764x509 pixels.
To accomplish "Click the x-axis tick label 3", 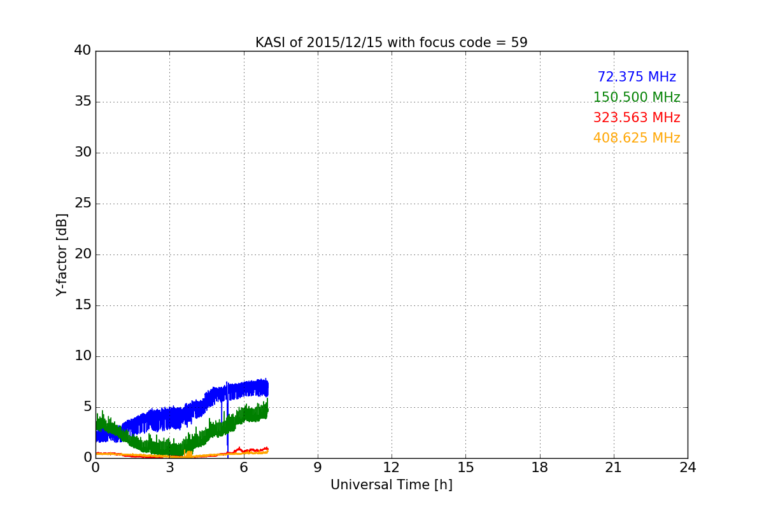I will (169, 468).
